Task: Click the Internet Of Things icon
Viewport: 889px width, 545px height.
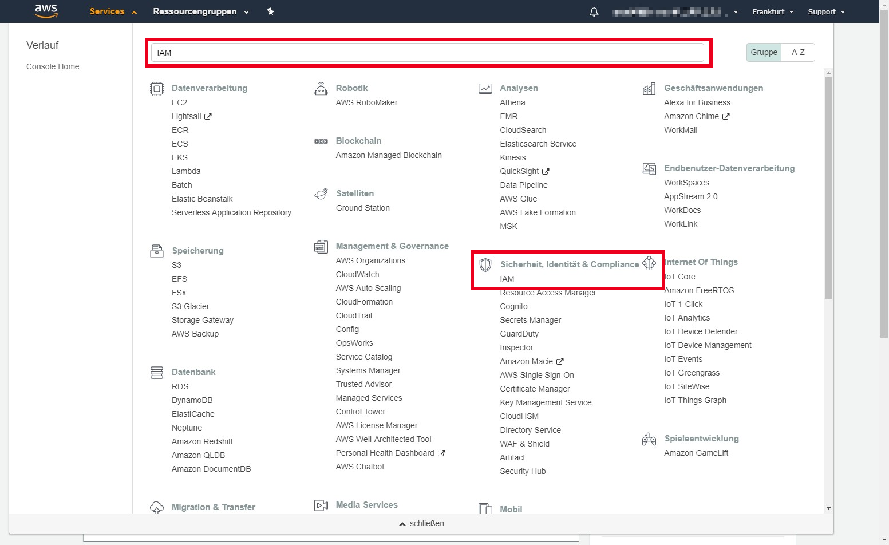Action: point(649,263)
